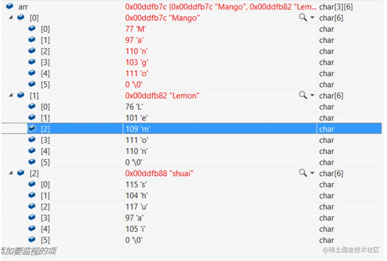
Task: Select value 104 'h' under shuai
Action: coord(137,196)
